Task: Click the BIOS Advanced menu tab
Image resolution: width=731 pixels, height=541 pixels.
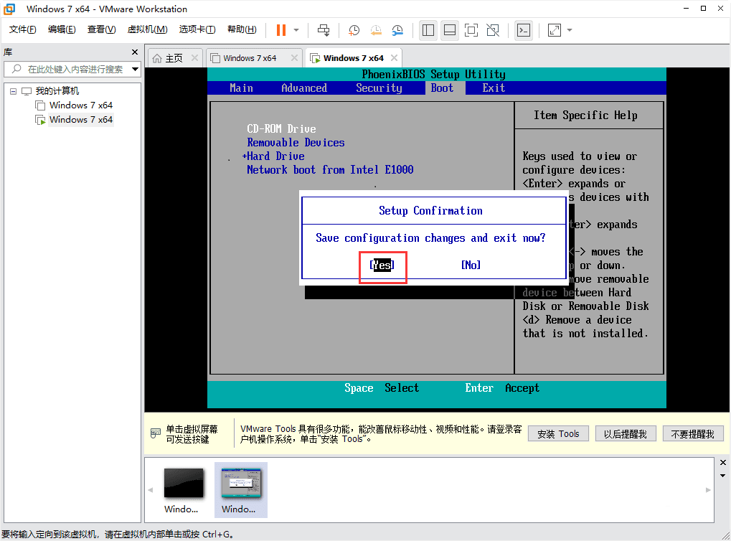Action: coord(304,88)
